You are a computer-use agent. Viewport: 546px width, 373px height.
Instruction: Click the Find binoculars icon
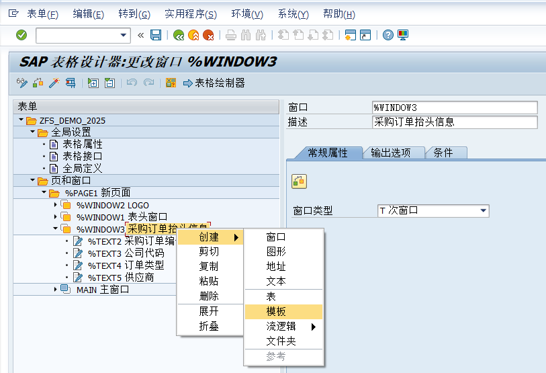[246, 35]
